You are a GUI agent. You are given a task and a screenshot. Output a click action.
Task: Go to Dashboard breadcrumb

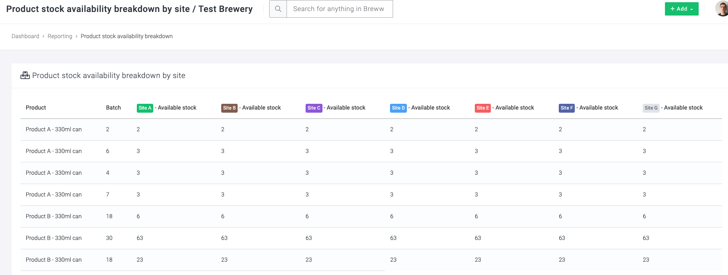click(x=25, y=36)
